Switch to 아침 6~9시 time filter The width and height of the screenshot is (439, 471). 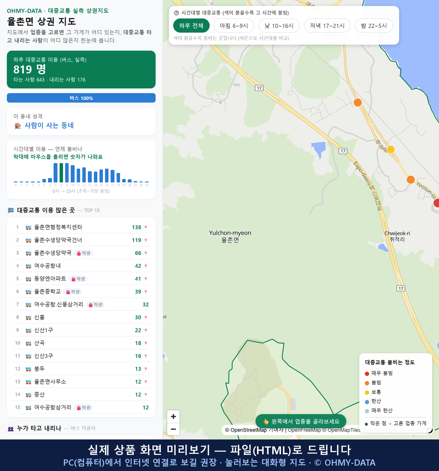point(234,26)
